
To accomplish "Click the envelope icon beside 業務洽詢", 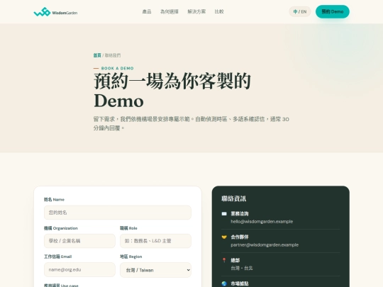I will [224, 214].
